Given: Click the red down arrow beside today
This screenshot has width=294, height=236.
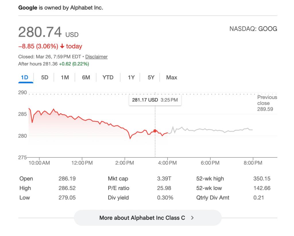Looking at the screenshot, I should [x=62, y=46].
